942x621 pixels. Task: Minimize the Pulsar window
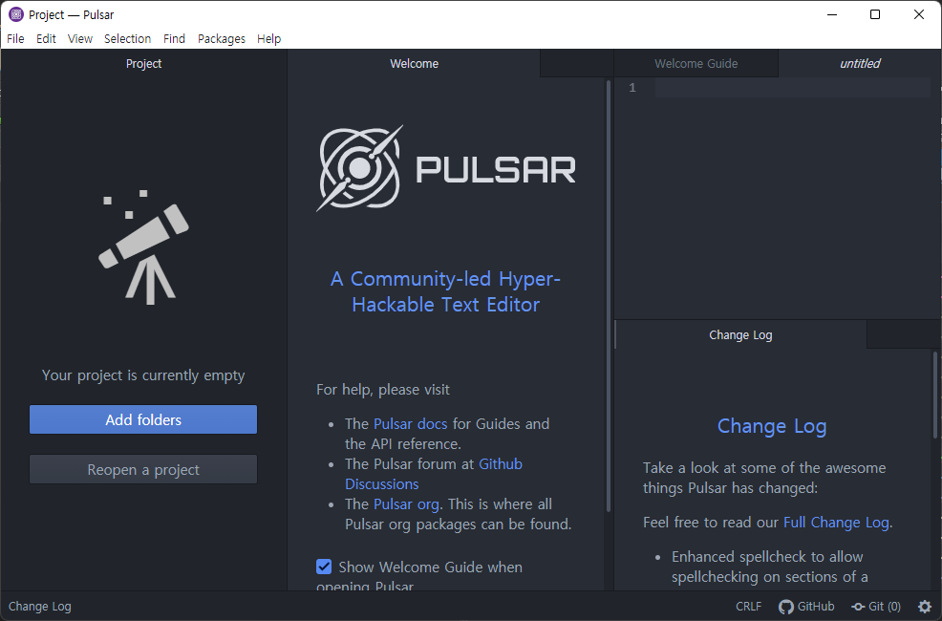(x=832, y=14)
